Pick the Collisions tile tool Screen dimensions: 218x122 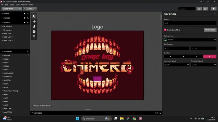click(34, 32)
